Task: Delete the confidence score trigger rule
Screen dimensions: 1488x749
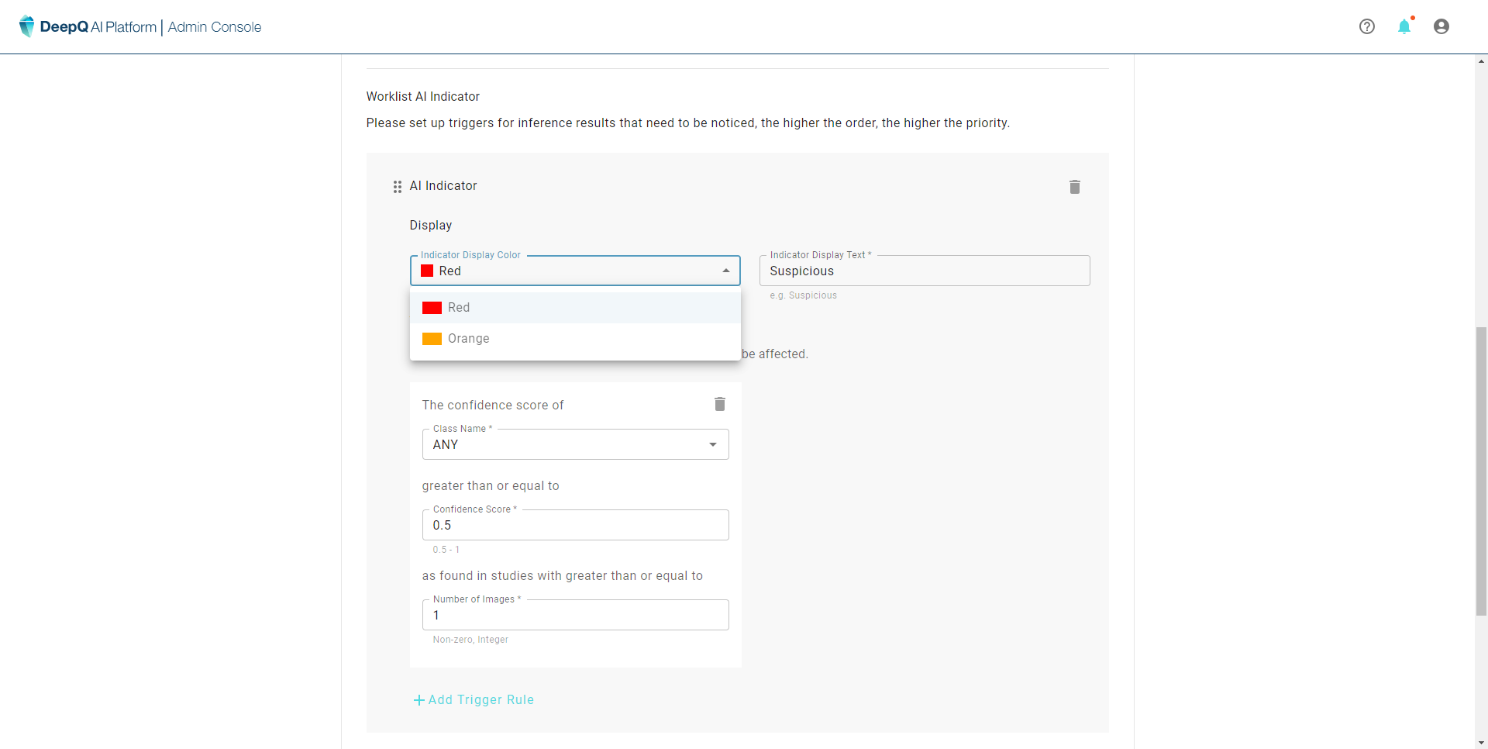Action: [720, 404]
